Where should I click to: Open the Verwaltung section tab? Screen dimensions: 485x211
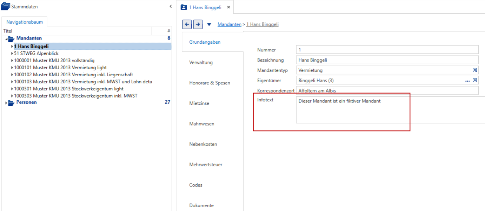(201, 63)
